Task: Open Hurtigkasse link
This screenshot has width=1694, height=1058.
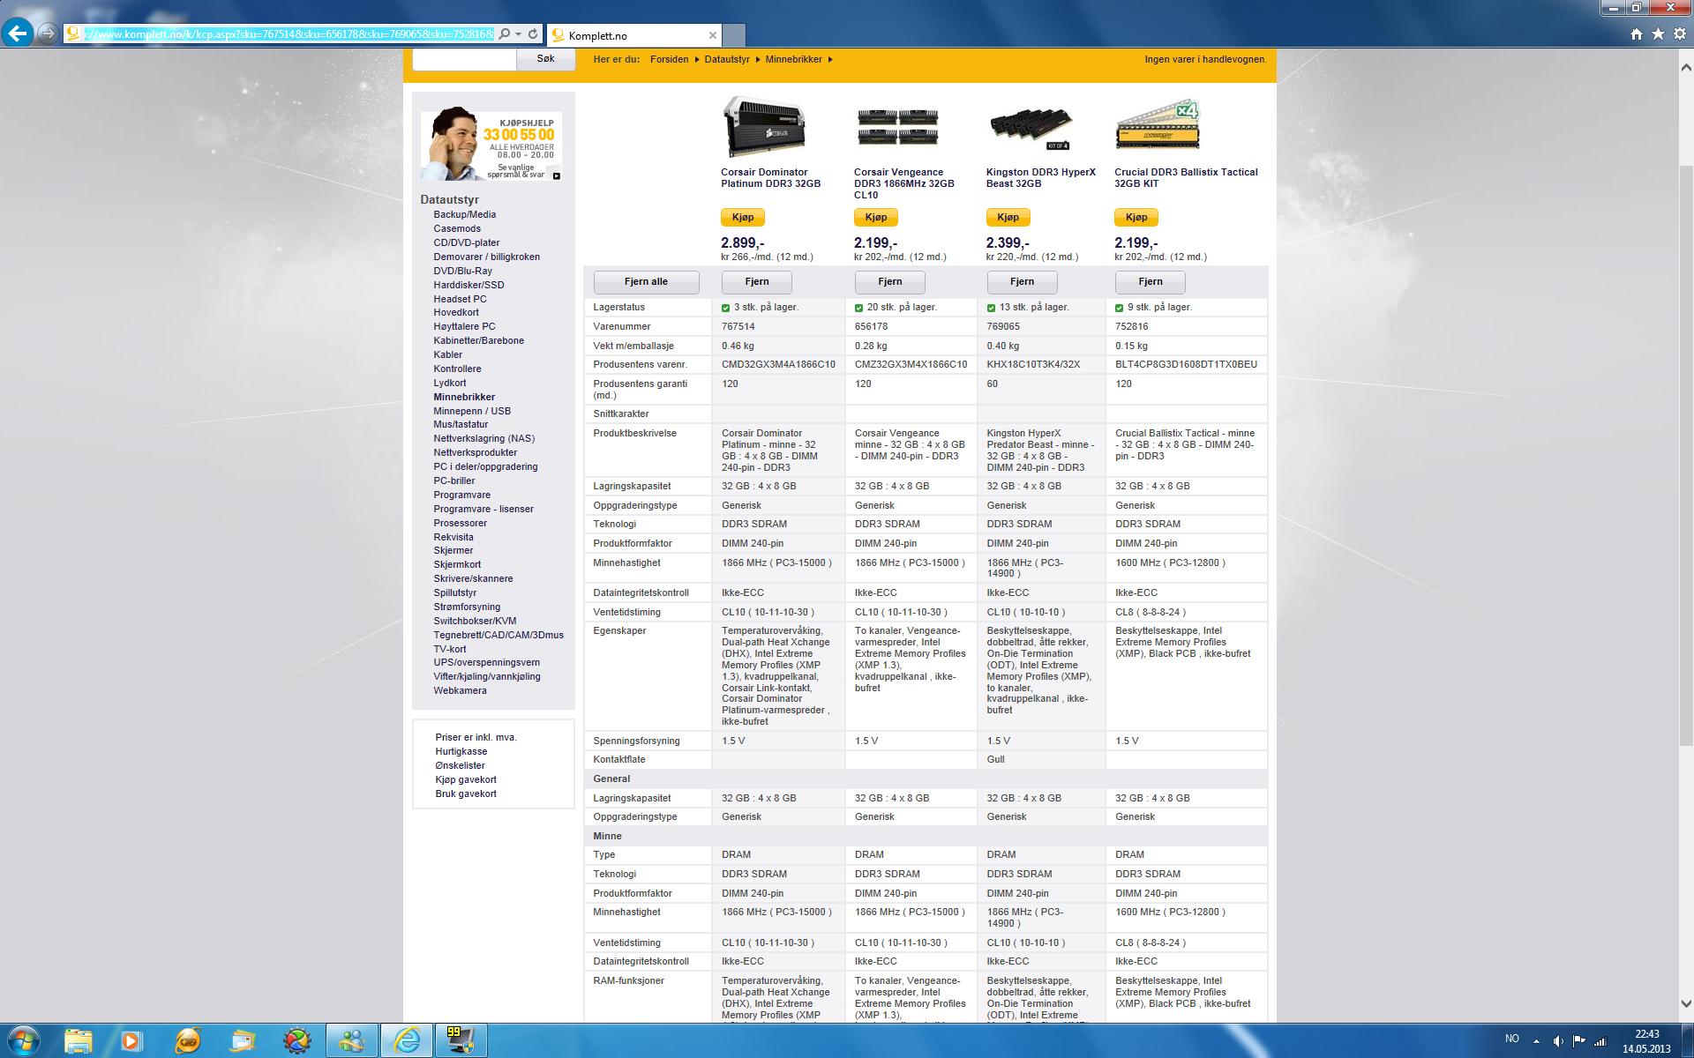Action: pos(461,751)
